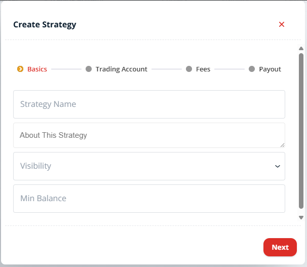Focus the Min Balance input field

coord(149,199)
